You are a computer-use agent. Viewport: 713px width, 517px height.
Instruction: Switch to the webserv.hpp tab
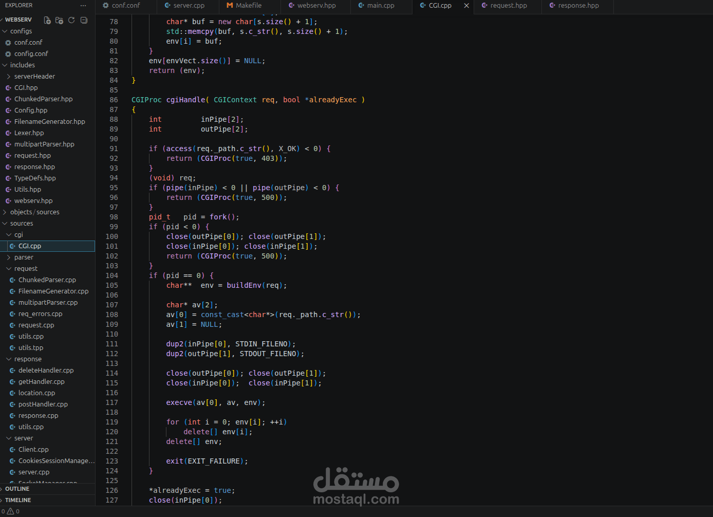[316, 6]
